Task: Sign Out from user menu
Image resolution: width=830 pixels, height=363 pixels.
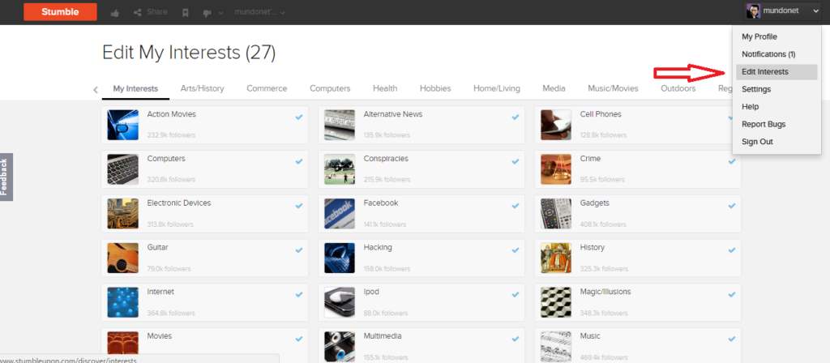Action: pyautogui.click(x=757, y=142)
